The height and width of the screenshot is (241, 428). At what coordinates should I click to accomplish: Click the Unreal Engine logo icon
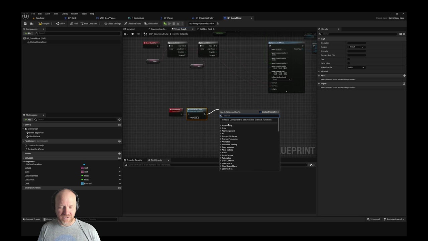(25, 16)
